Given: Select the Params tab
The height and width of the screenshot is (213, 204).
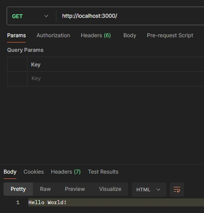Looking at the screenshot, I should coord(16,35).
